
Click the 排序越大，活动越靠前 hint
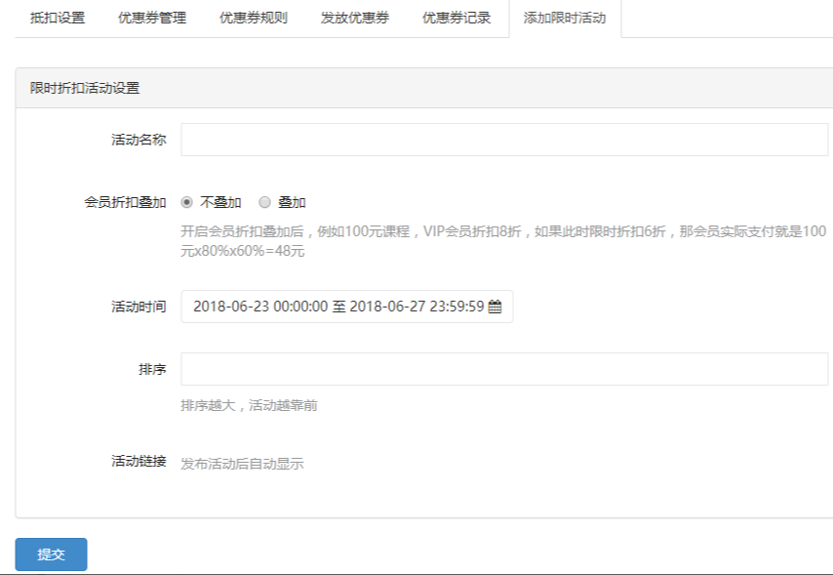249,405
